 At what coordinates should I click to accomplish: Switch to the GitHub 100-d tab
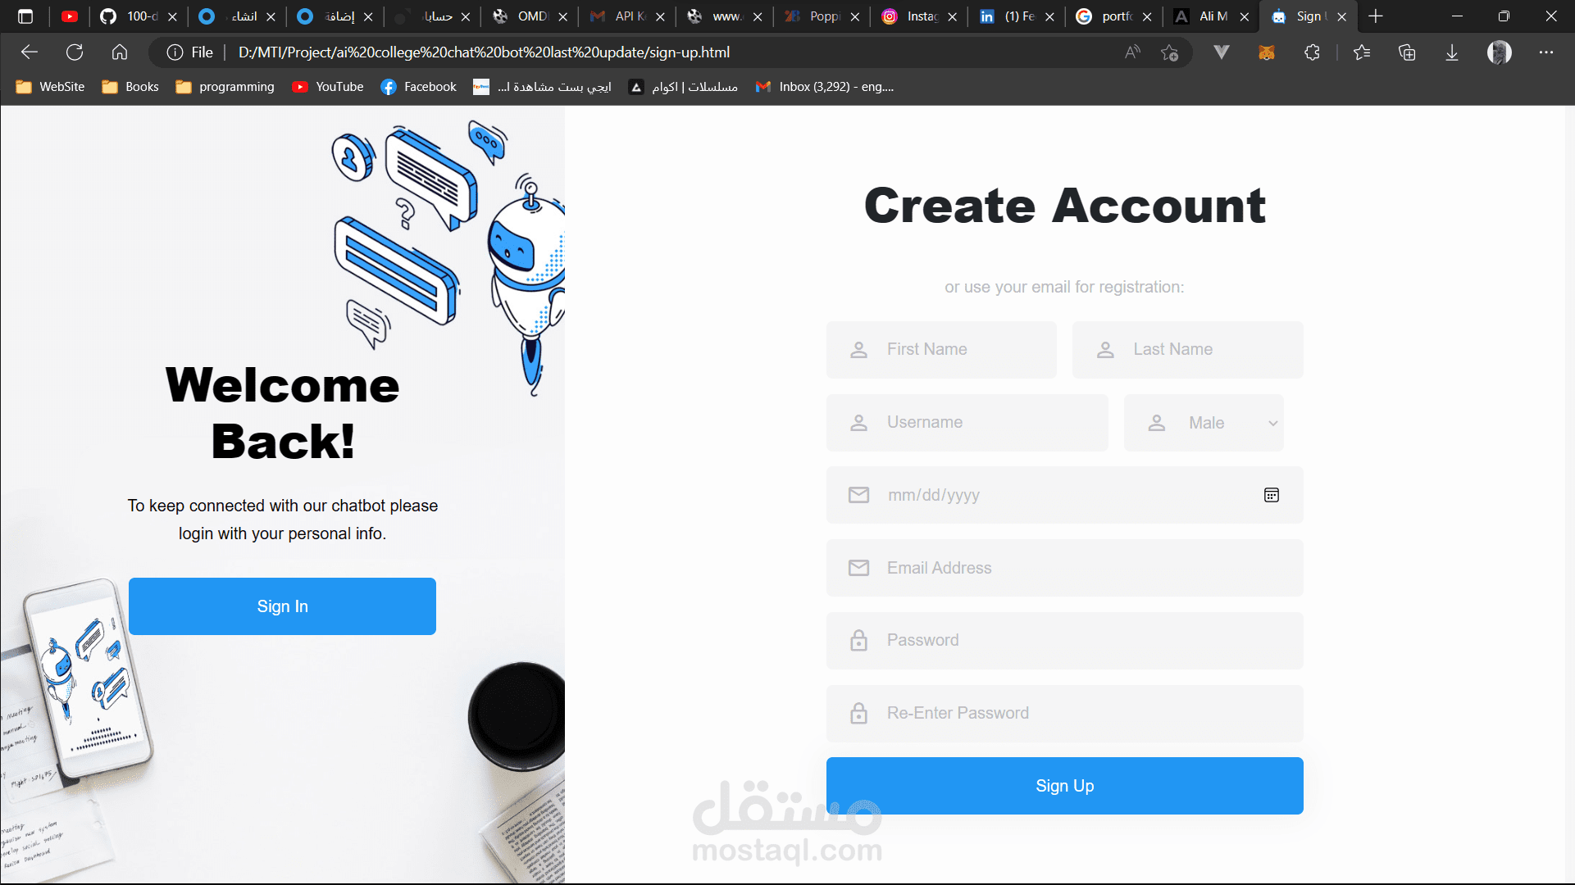click(x=130, y=16)
